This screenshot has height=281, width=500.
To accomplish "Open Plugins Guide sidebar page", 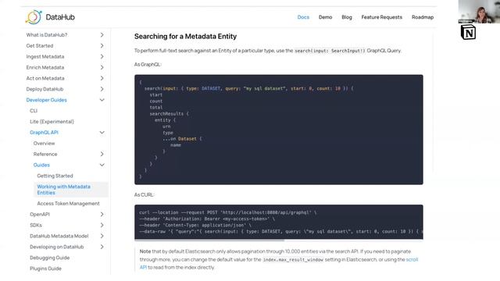I will point(45,269).
